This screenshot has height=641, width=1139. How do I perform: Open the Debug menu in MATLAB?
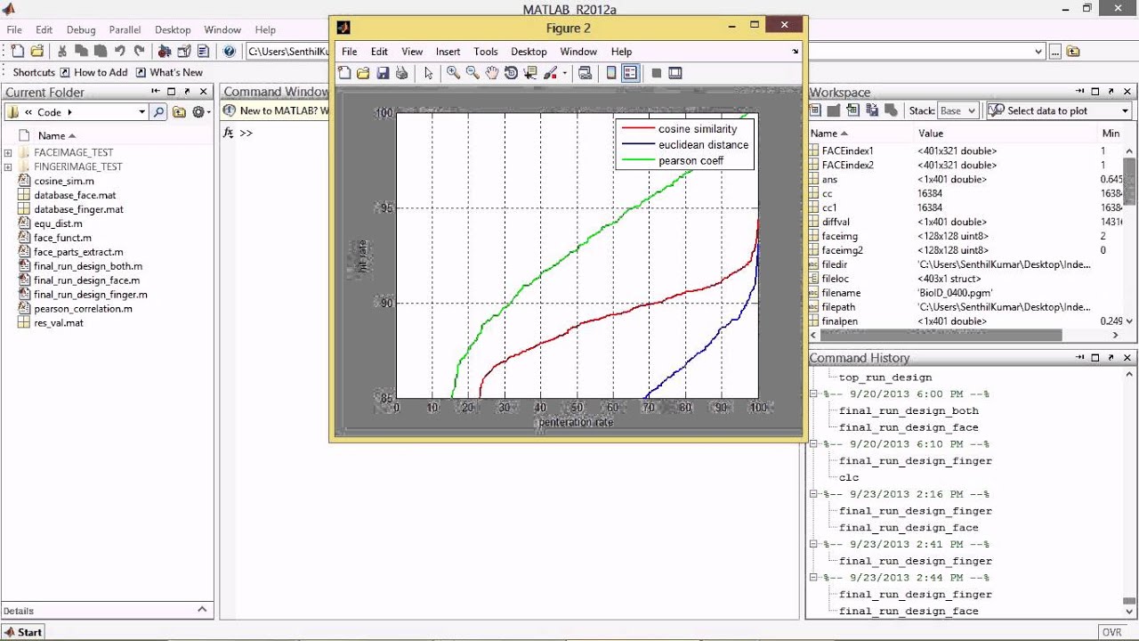point(81,29)
